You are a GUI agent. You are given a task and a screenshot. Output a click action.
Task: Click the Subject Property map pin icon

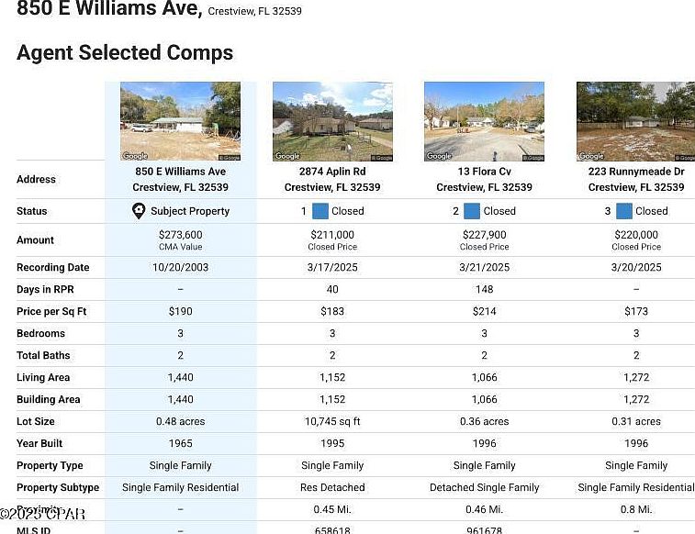point(139,211)
